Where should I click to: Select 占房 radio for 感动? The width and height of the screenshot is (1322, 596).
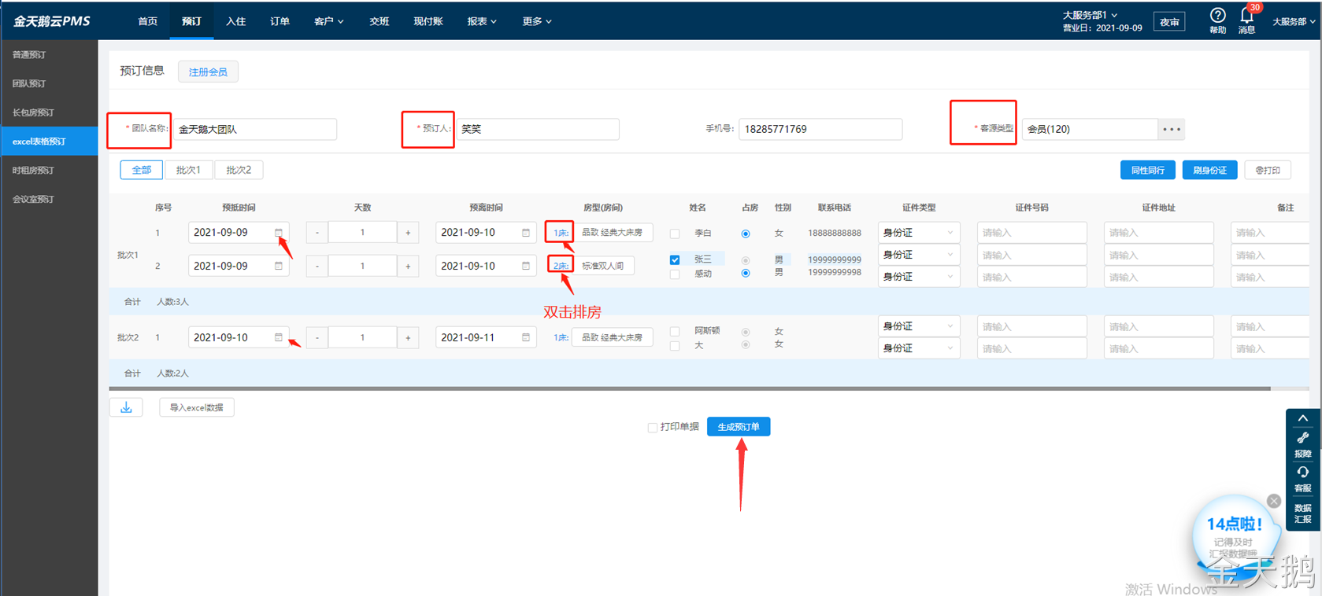pos(746,274)
